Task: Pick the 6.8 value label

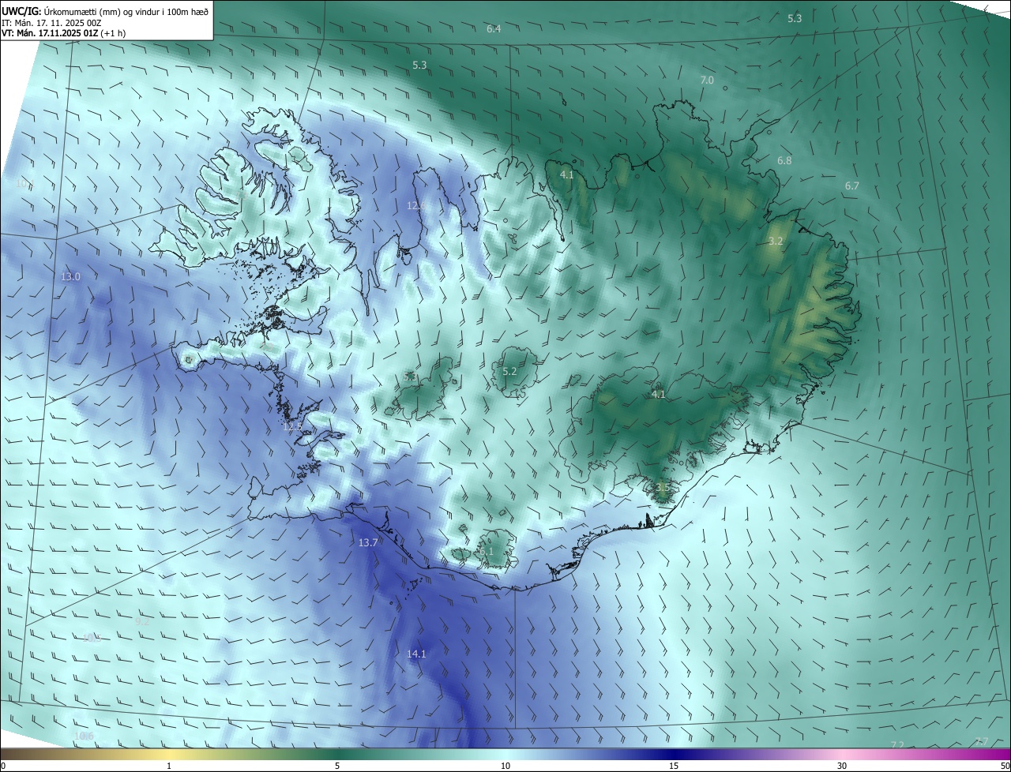Action: coord(784,160)
